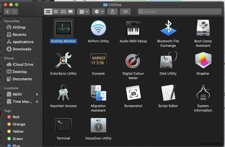Switch to icon view in toolbar
Screen dimensions: 225x147
48,12
